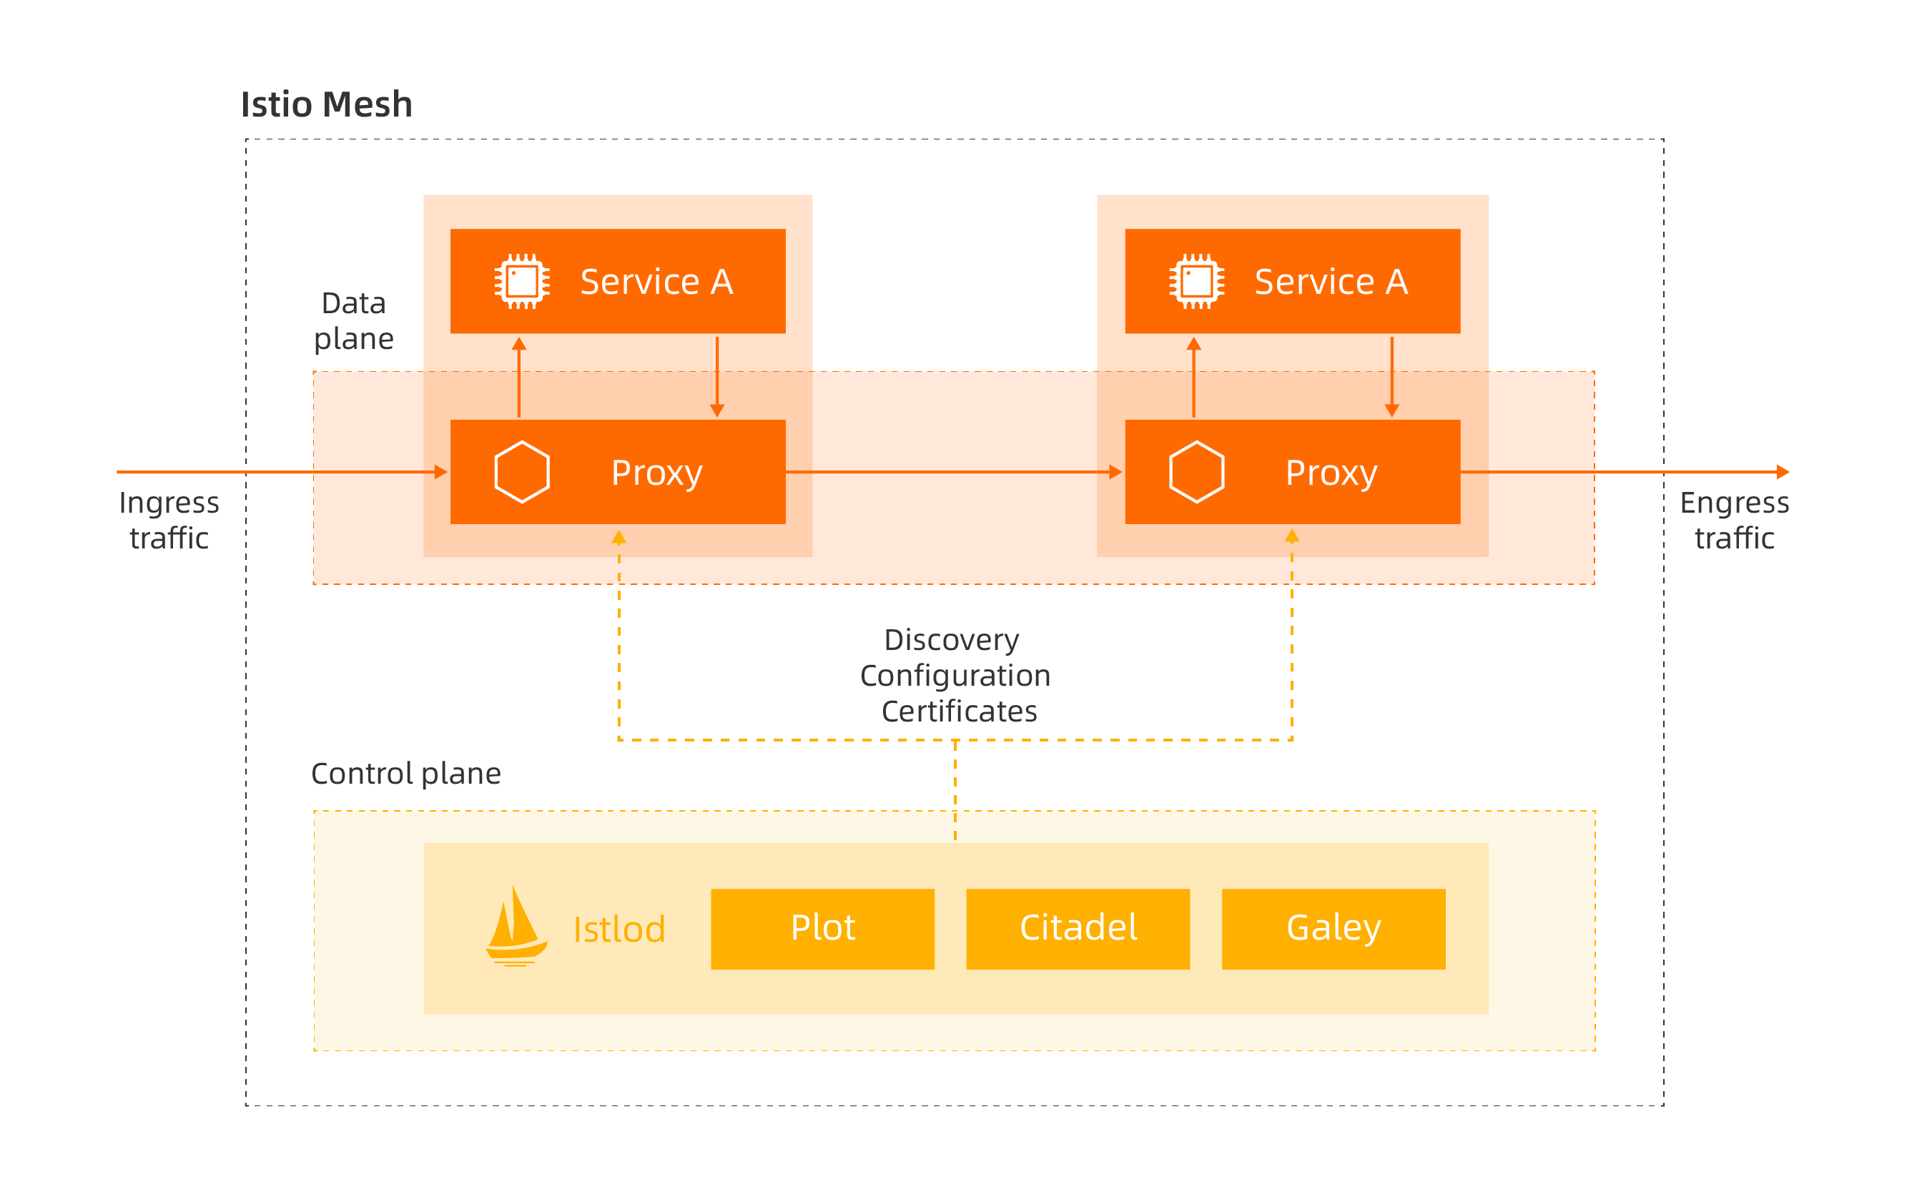Click the Istlod label

(620, 930)
